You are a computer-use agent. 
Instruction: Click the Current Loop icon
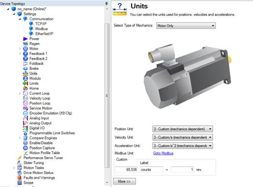click(25, 93)
